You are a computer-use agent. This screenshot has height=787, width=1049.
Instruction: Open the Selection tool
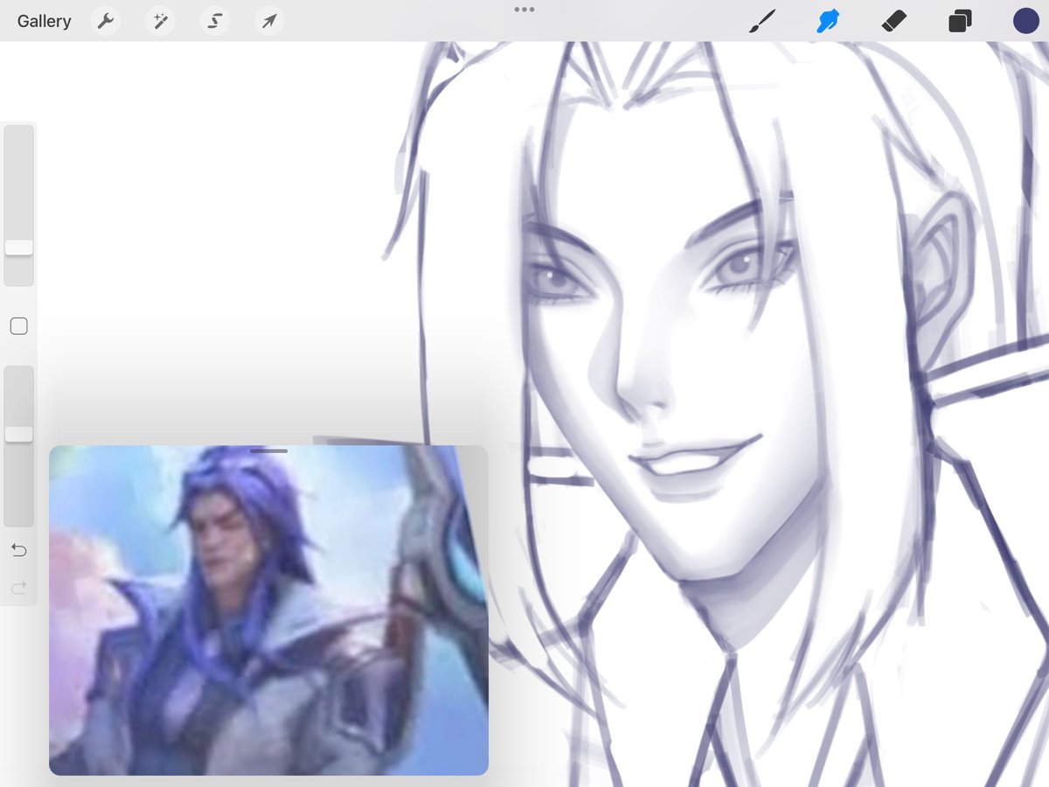click(214, 21)
